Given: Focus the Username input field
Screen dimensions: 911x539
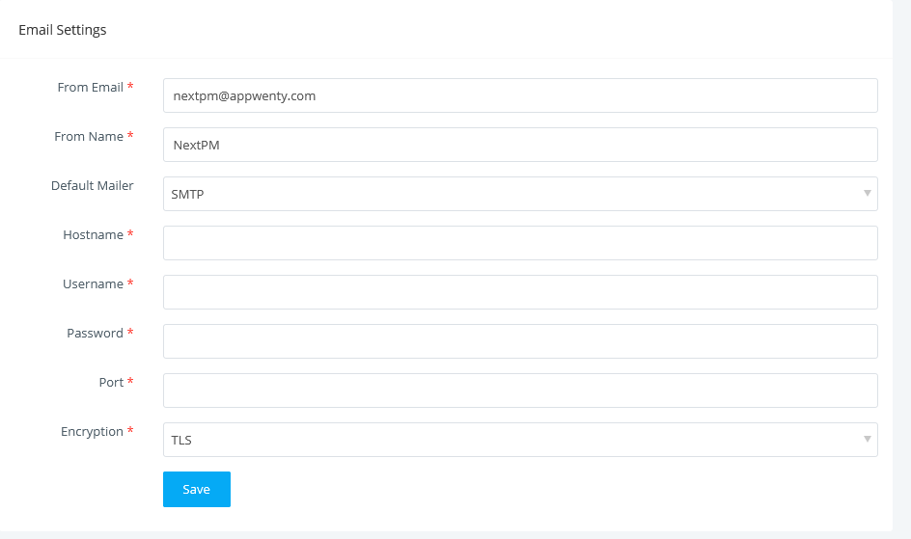Looking at the screenshot, I should pos(520,292).
